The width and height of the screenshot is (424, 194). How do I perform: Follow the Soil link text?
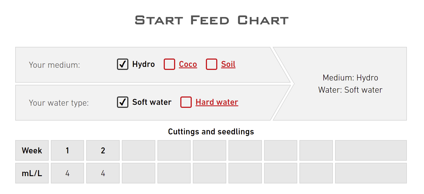(x=228, y=64)
